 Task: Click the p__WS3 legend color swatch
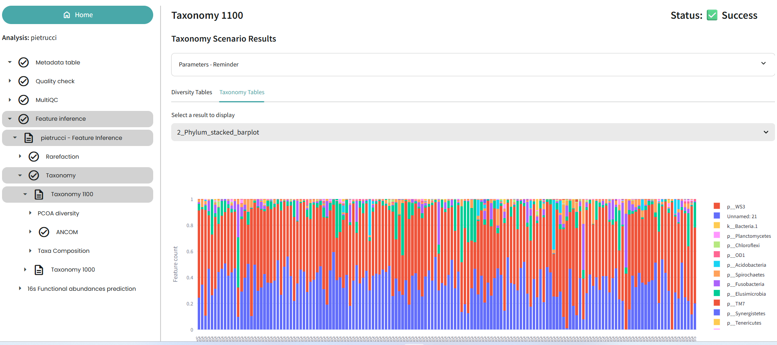(717, 206)
